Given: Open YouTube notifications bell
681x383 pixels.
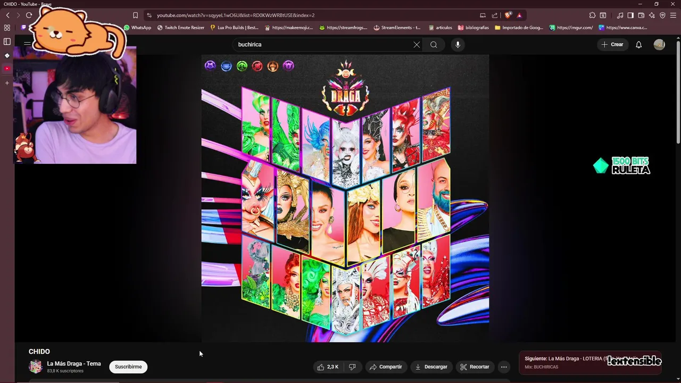Looking at the screenshot, I should pyautogui.click(x=639, y=45).
